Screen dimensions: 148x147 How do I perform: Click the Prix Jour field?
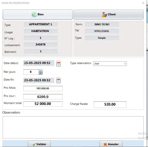point(43,97)
